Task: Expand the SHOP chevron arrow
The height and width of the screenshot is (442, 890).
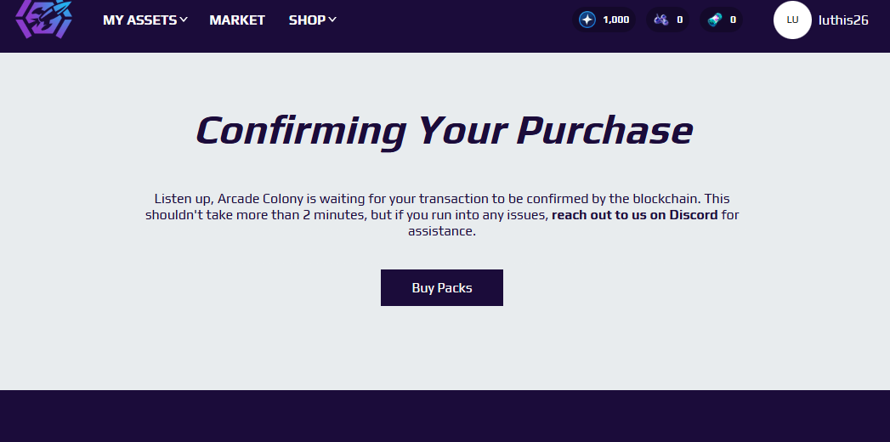Action: (x=332, y=20)
